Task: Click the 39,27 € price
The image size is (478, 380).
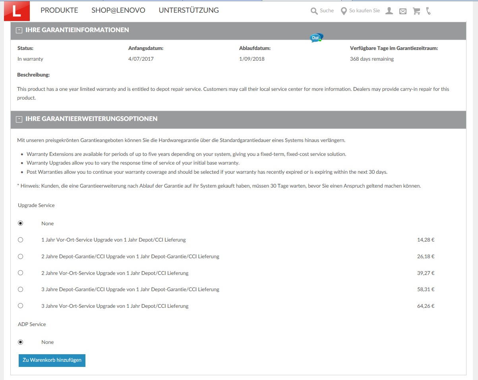Action: pos(426,273)
